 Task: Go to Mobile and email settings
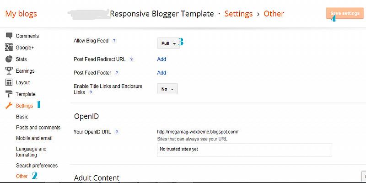pyautogui.click(x=34, y=138)
